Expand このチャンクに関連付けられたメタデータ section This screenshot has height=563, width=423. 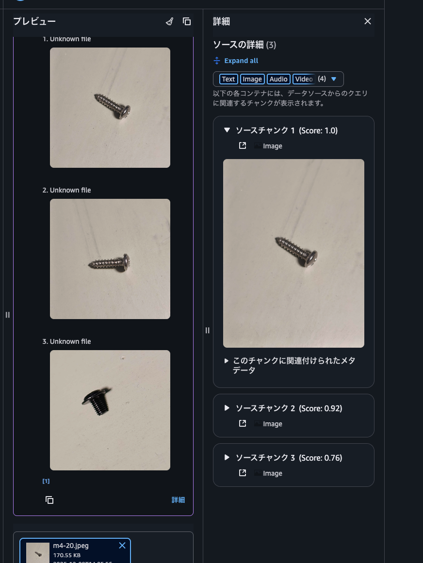click(226, 360)
